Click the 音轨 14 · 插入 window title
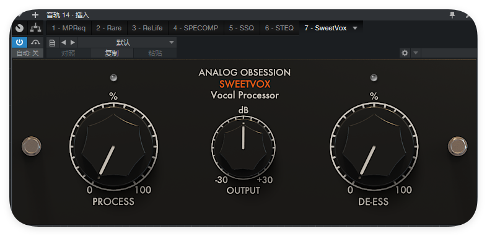Viewport: 487px width, 236px height. pos(68,15)
